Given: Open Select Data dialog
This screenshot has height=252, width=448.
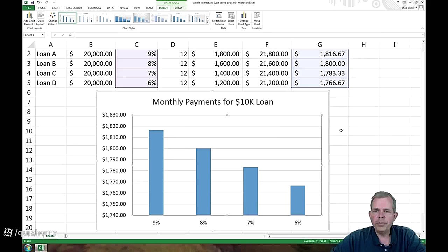Looking at the screenshot, I should point(231,19).
